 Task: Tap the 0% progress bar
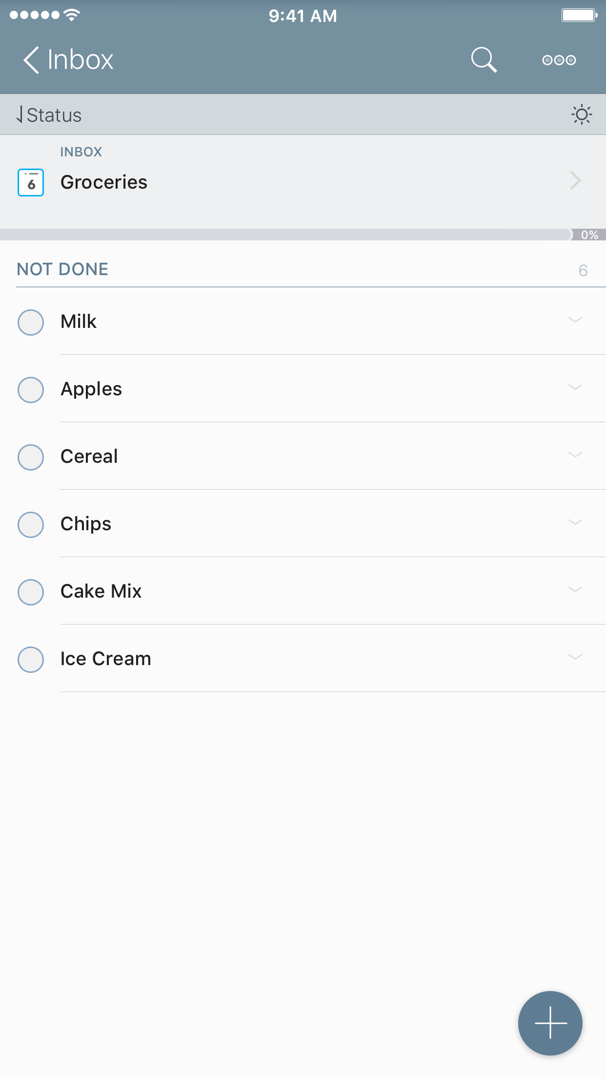(x=293, y=235)
